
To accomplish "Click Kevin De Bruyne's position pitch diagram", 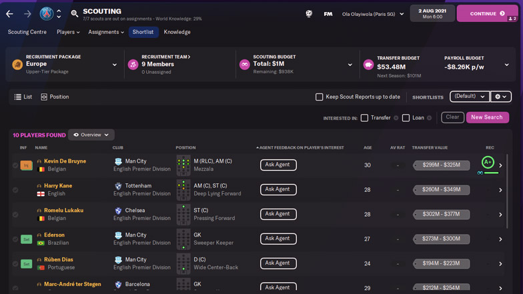I will point(183,165).
